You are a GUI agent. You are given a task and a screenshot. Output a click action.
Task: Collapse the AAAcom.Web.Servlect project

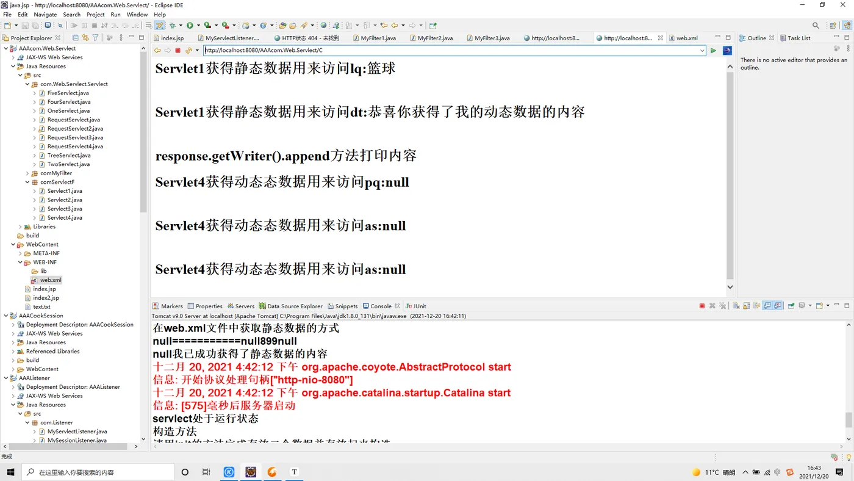6,48
